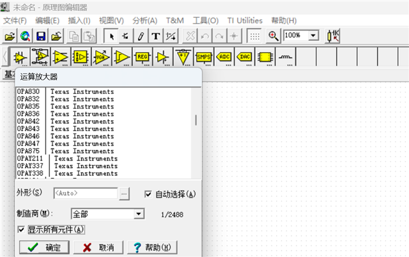Open the REG voltage regulator icon

point(142,57)
